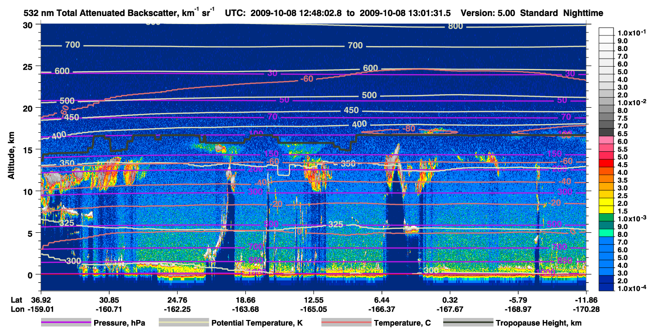Click the 'Potential Temperature, K' legend label

257,323
